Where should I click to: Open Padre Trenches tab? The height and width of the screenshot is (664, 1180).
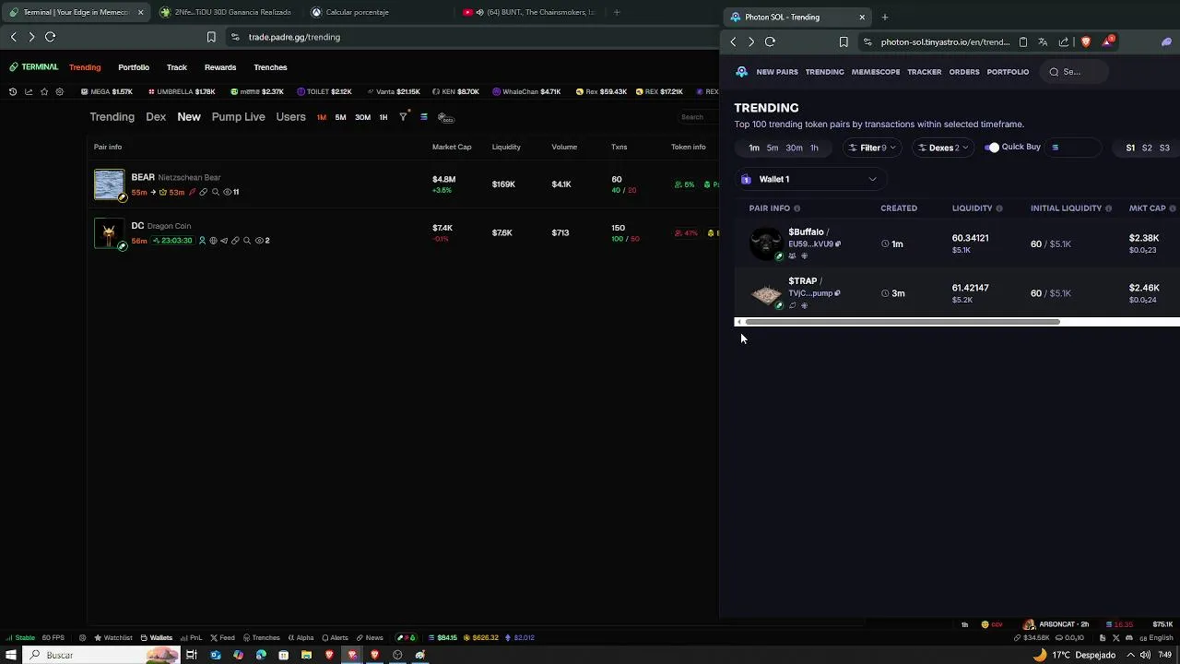(270, 67)
